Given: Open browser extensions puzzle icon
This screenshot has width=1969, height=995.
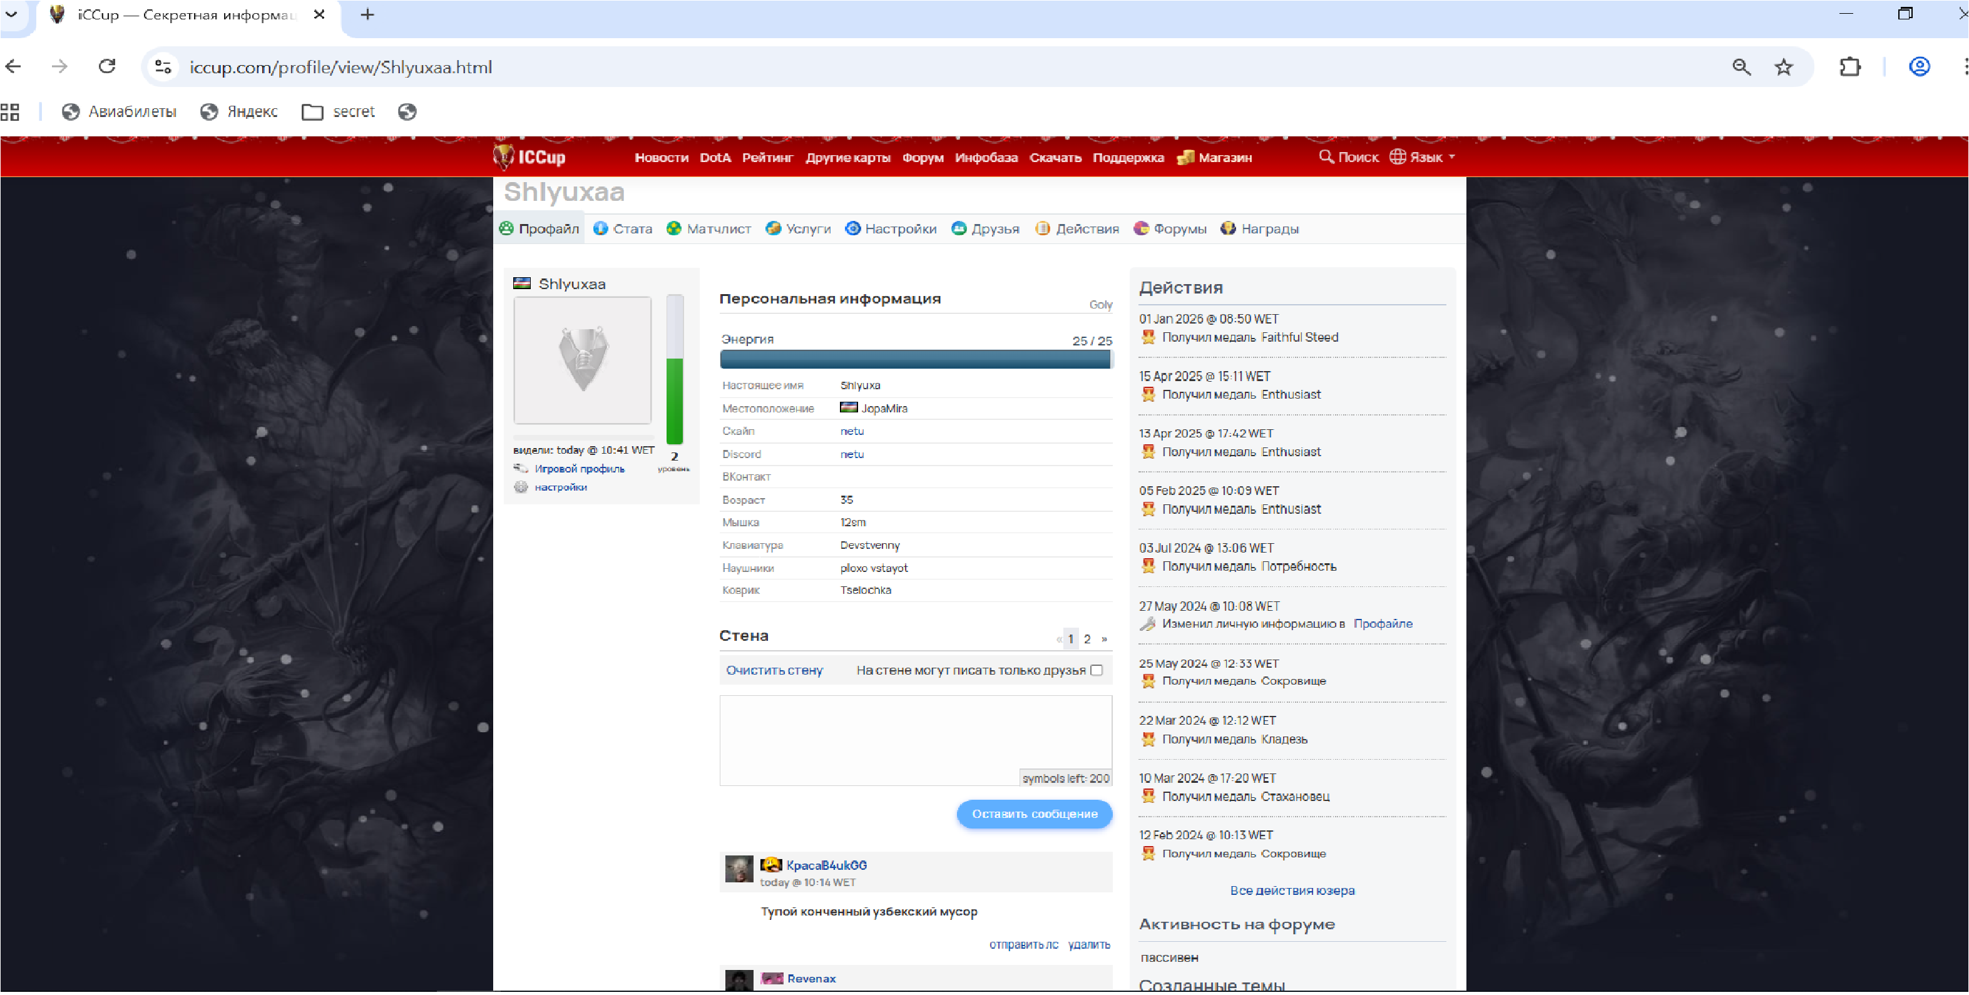Looking at the screenshot, I should pos(1849,67).
